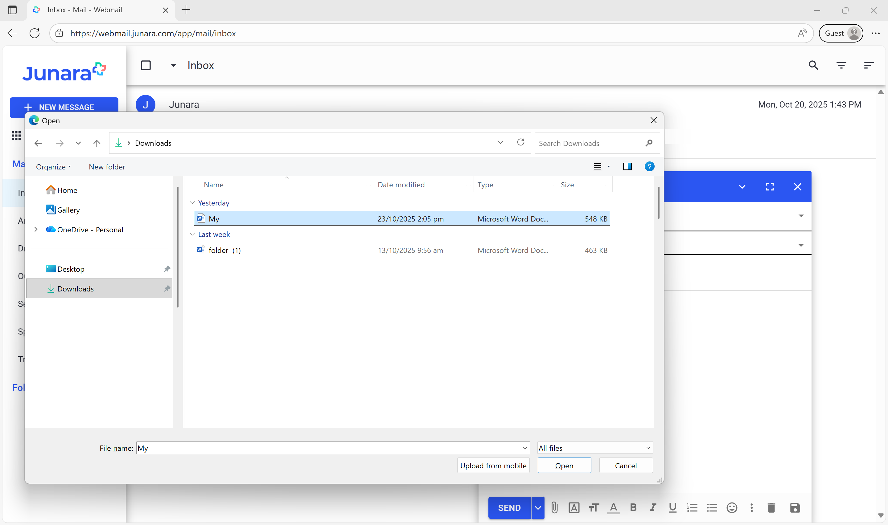Viewport: 888px width, 525px height.
Task: Open the inbox filter icon
Action: click(x=841, y=65)
